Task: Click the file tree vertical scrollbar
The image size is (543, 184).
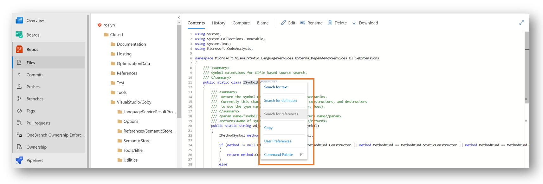Action: pyautogui.click(x=179, y=69)
